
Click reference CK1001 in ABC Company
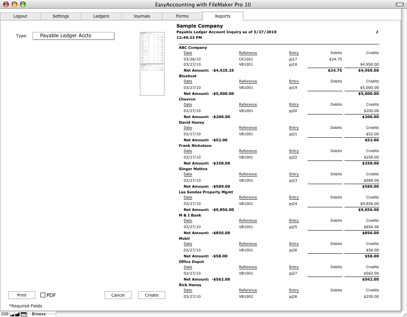pos(246,59)
